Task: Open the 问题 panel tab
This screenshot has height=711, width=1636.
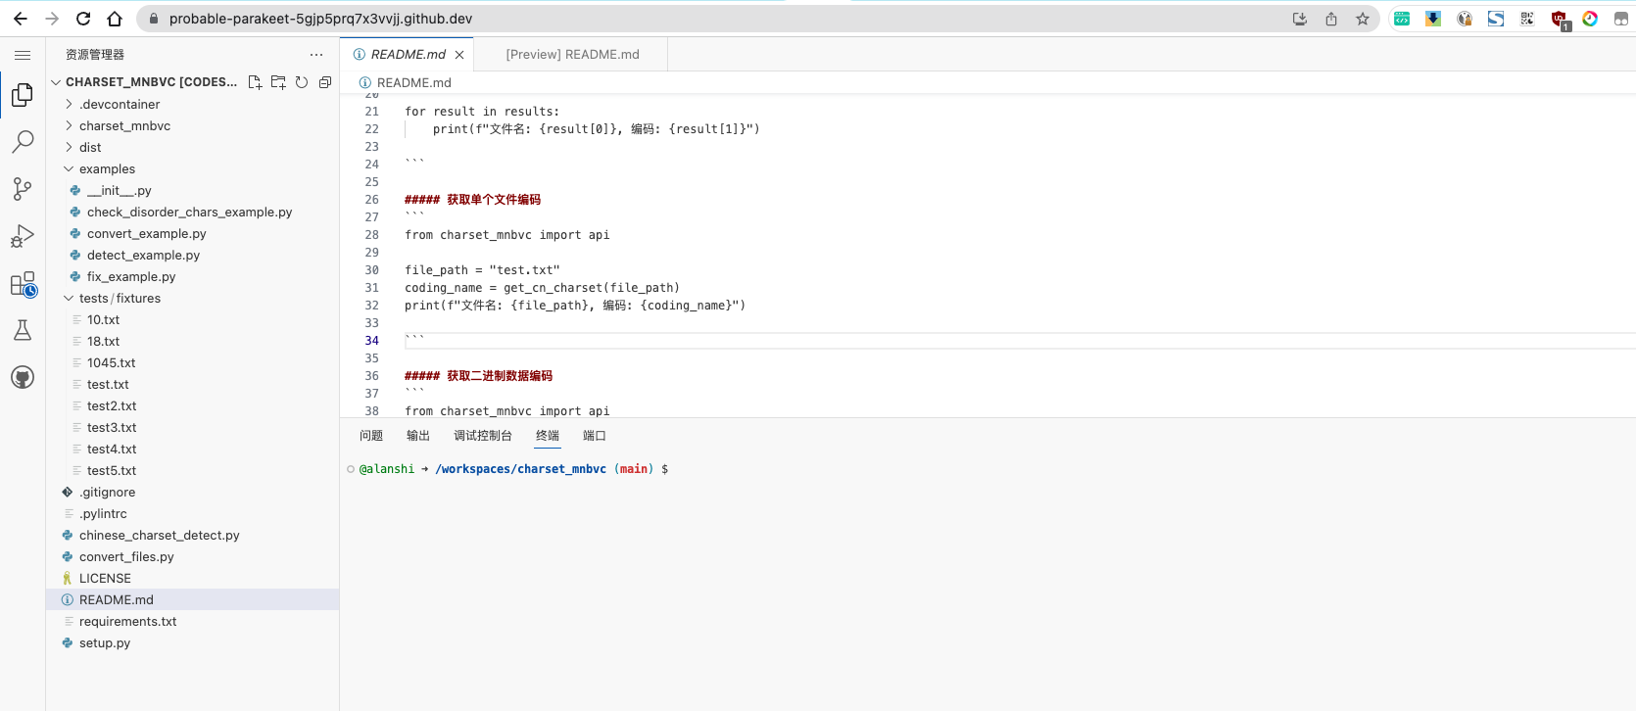Action: tap(371, 436)
